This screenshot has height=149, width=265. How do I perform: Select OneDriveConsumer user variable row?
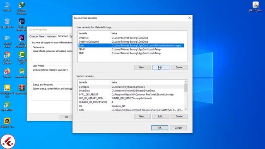(x=131, y=41)
